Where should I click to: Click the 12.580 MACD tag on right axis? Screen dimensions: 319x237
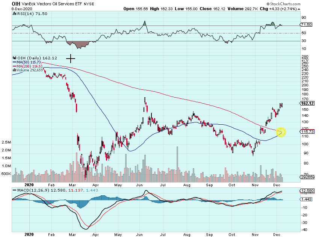pos(307,191)
